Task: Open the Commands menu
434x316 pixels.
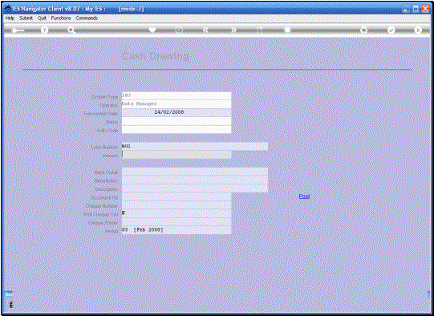Action: (87, 18)
